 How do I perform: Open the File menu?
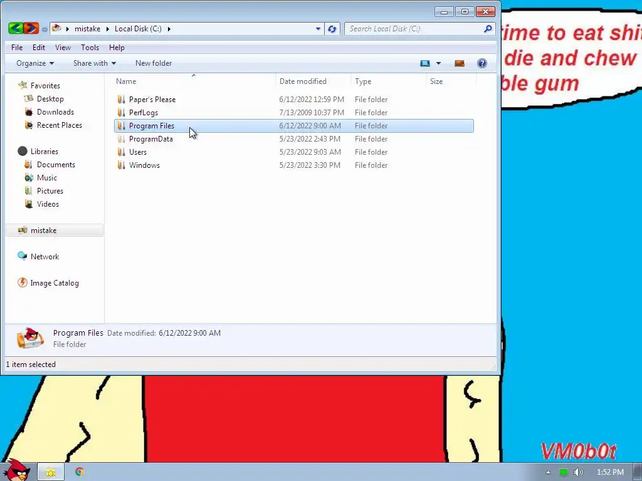17,48
